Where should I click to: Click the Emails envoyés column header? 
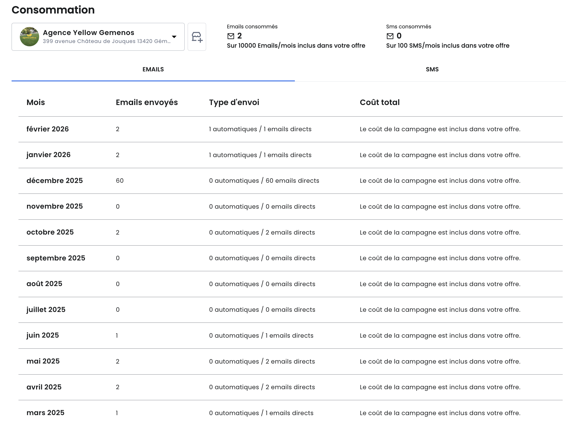(147, 102)
